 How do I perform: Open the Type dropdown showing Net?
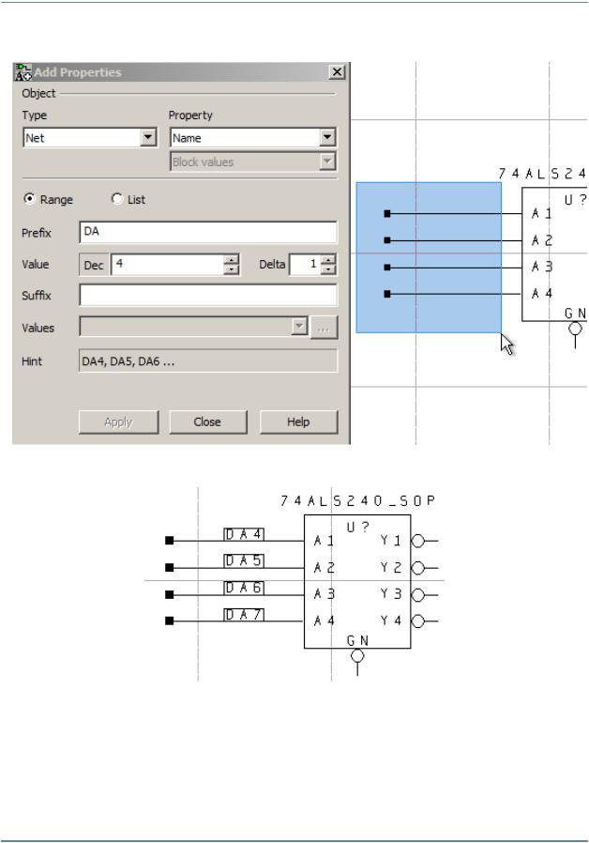point(149,138)
